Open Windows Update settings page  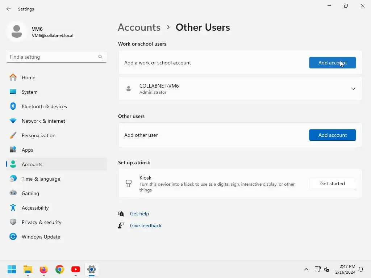(x=41, y=237)
